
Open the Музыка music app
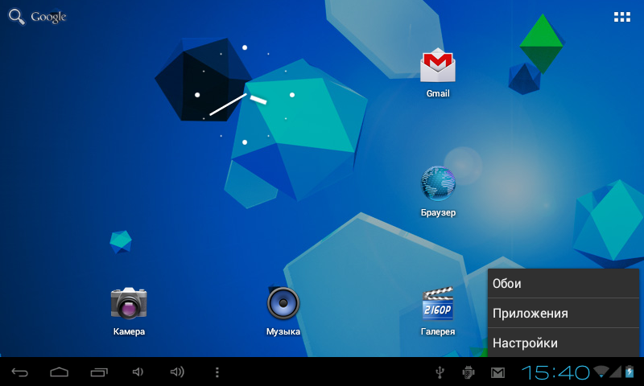[283, 311]
